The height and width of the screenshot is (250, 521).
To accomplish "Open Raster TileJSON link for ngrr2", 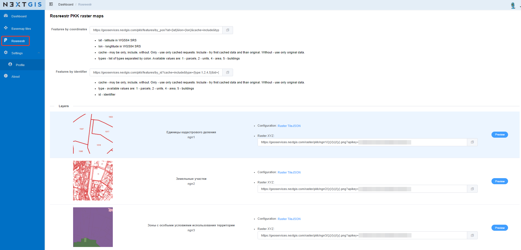I will [289, 172].
